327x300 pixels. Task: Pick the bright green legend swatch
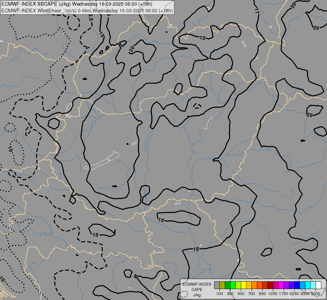233,285
